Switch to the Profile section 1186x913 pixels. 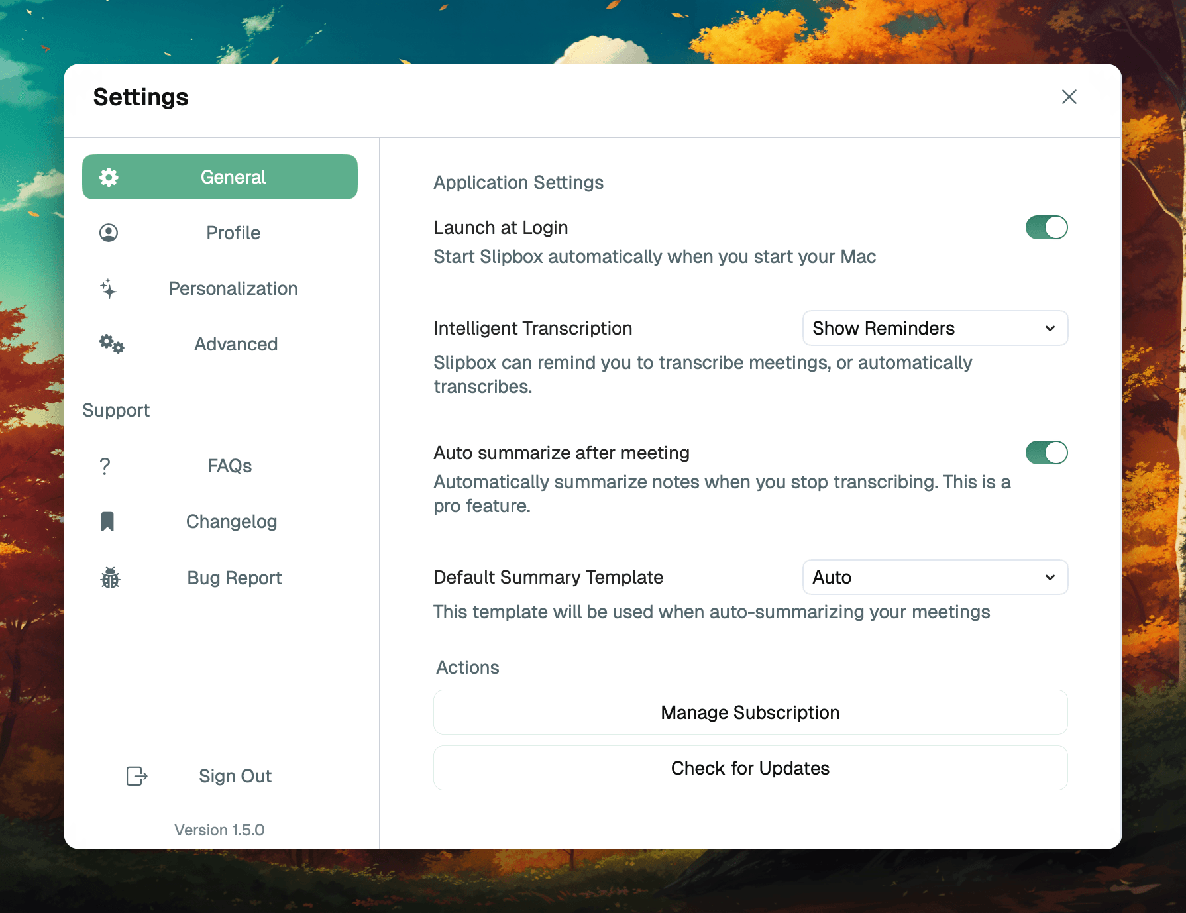point(220,233)
